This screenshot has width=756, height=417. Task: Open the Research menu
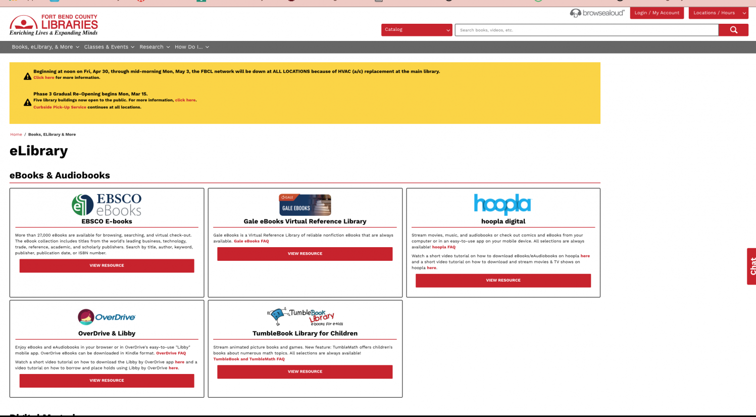click(155, 47)
